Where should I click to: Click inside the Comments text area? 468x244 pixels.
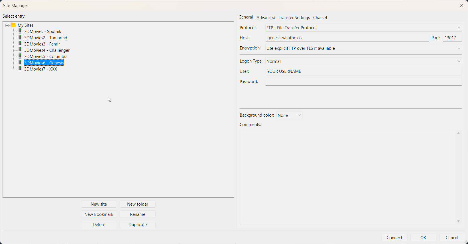point(348,177)
